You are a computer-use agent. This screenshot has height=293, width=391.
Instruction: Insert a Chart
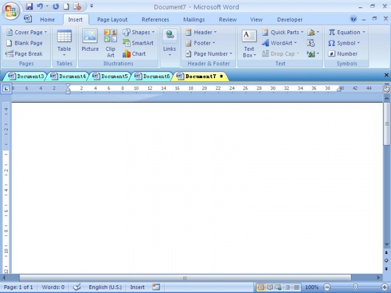(134, 54)
